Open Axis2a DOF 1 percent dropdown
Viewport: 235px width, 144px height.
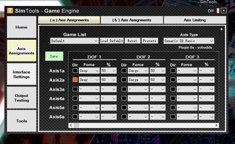click(109, 80)
